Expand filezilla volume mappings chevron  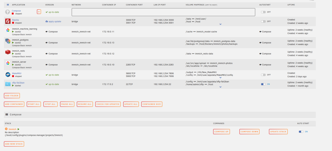tap(220, 24)
